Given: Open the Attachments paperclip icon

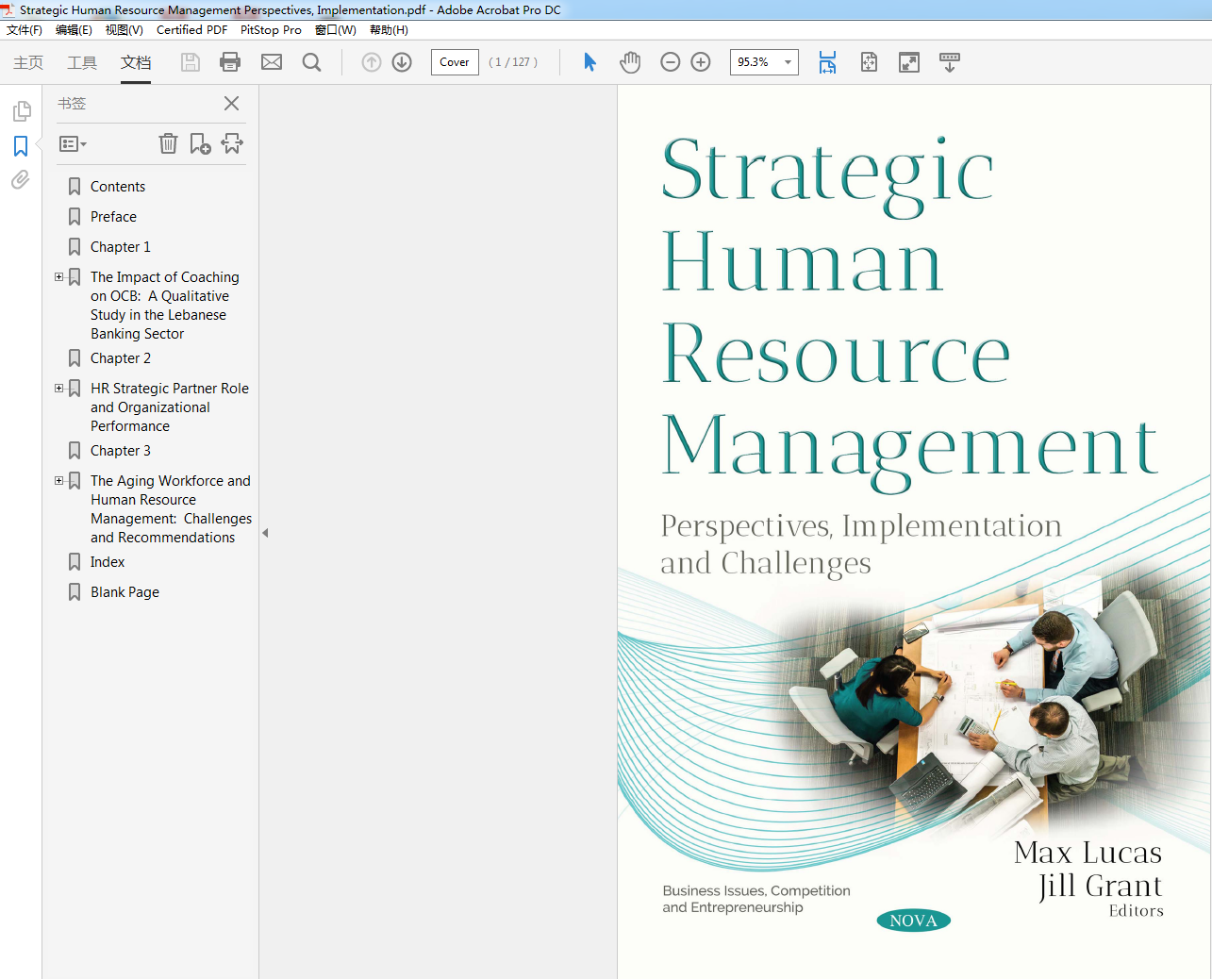Looking at the screenshot, I should (x=21, y=179).
